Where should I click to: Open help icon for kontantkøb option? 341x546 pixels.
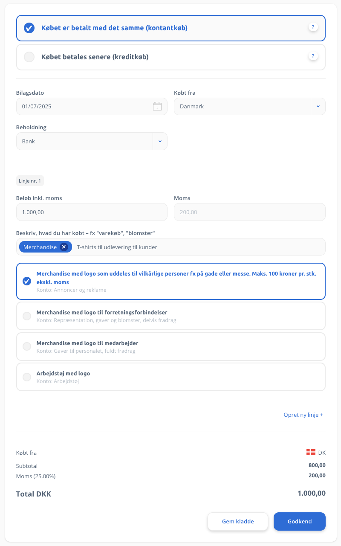coord(313,27)
